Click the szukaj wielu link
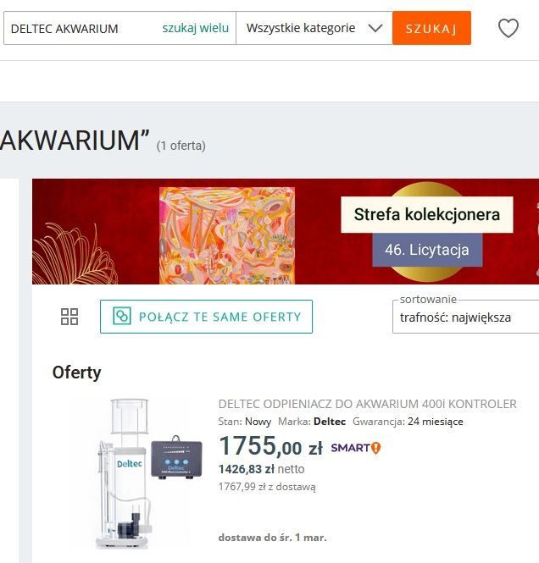Viewport: 539px width, 563px height. (196, 28)
